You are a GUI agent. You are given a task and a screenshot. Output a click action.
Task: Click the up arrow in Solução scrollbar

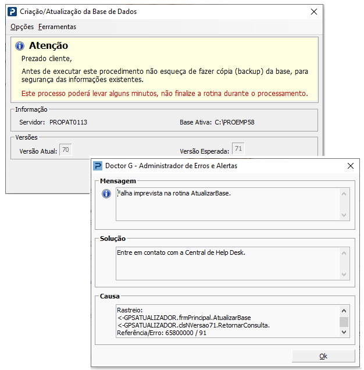coord(344,253)
